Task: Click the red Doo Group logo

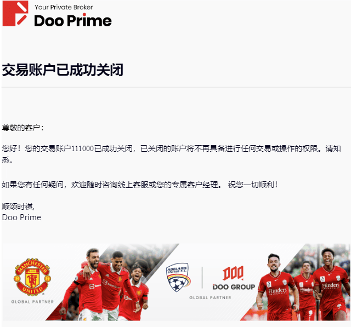Action: click(x=233, y=273)
